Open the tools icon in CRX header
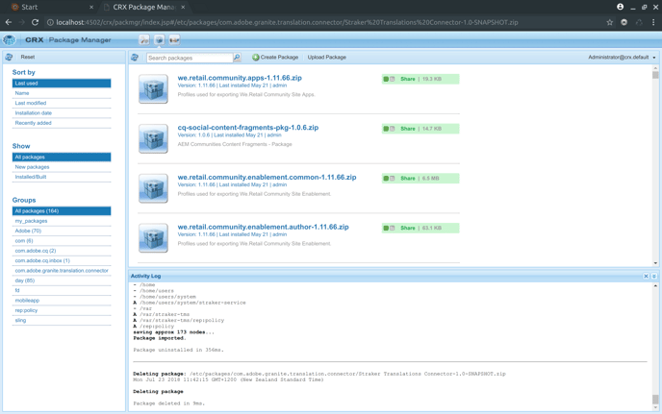 tap(144, 39)
